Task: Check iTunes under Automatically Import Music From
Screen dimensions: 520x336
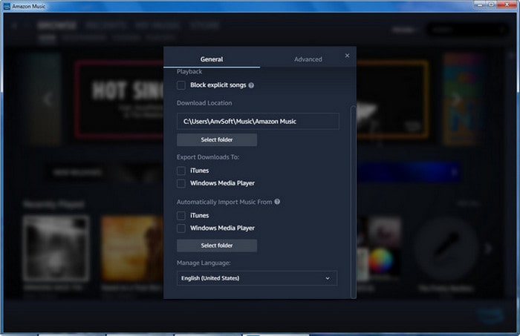Action: pos(181,216)
